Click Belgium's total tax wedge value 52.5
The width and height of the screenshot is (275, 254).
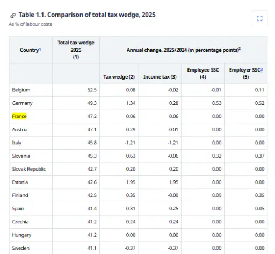click(92, 90)
